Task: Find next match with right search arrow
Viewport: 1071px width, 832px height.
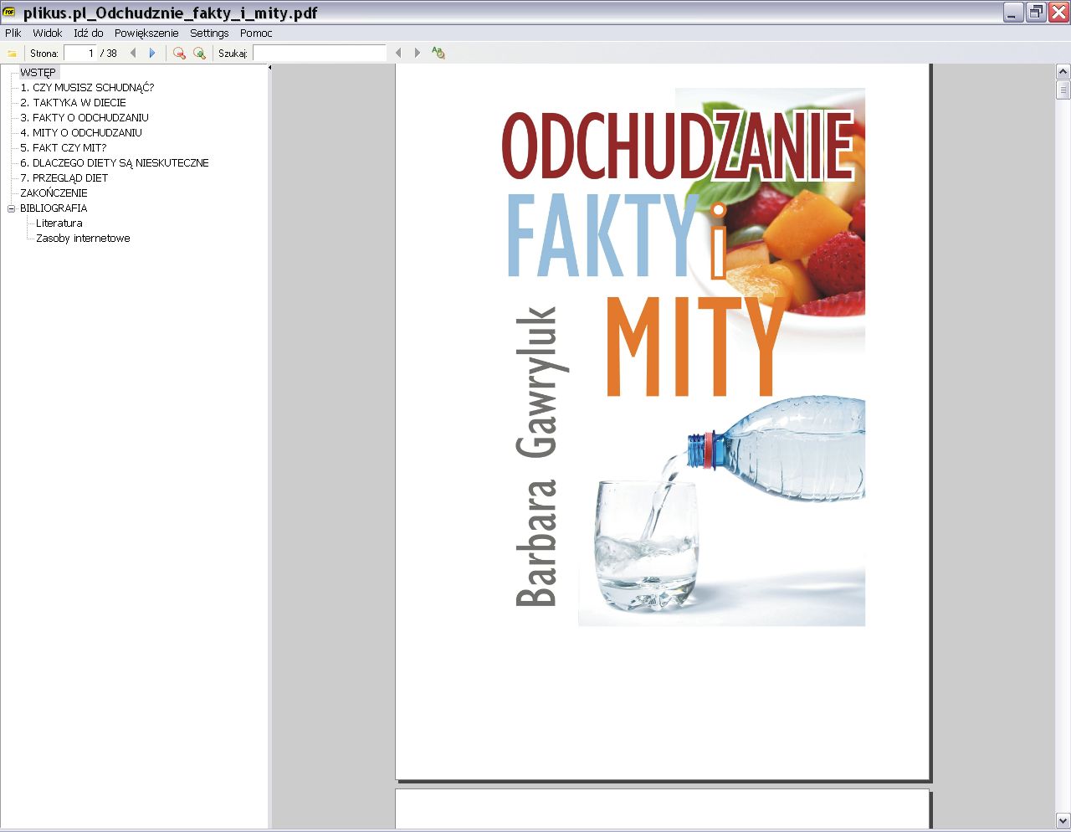Action: coord(417,52)
